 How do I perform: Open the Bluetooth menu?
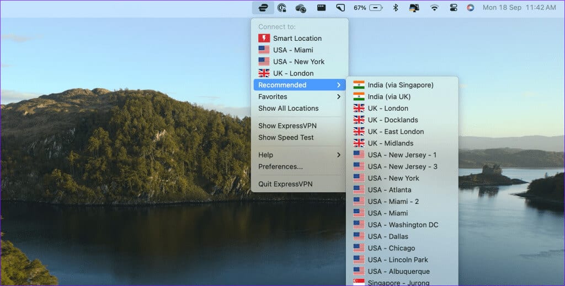(395, 8)
